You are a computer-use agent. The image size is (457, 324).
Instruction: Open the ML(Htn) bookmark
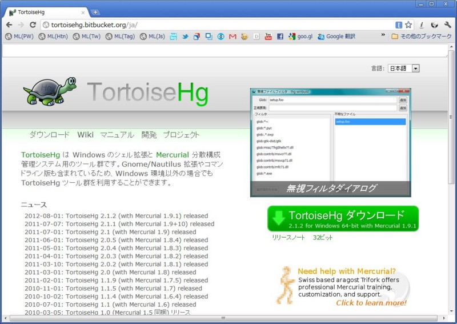tap(53, 37)
